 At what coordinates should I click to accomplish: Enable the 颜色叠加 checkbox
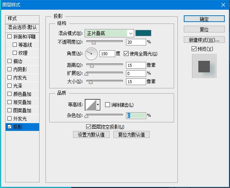tap(10, 94)
